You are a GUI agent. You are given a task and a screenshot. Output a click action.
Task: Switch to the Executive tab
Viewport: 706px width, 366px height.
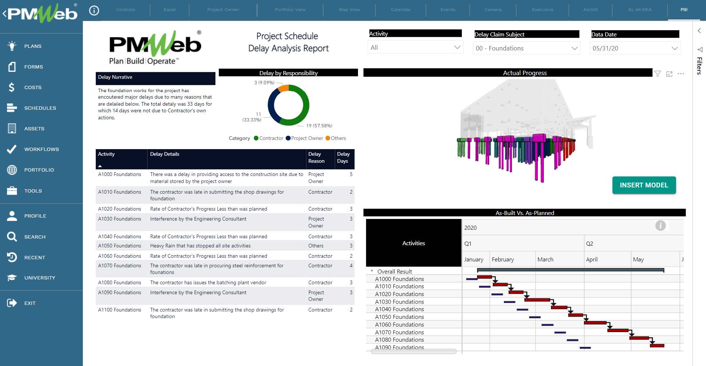[542, 10]
